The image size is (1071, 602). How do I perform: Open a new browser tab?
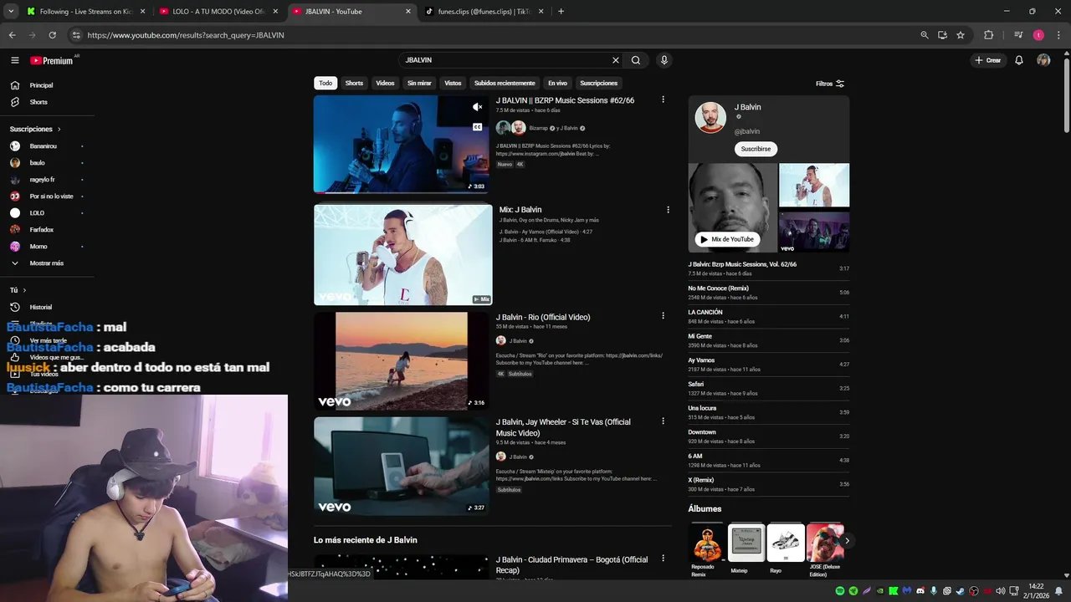coord(561,12)
